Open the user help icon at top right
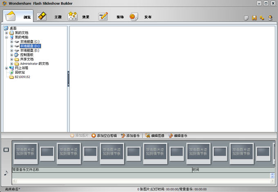The height and width of the screenshot is (192, 278). coord(270,18)
